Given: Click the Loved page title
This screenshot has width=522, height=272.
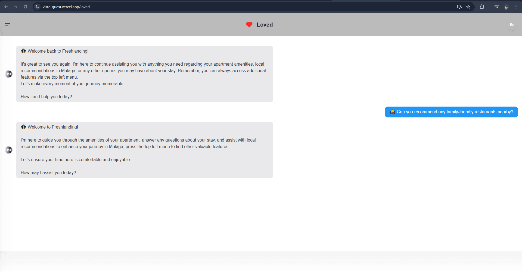Looking at the screenshot, I should click(265, 24).
